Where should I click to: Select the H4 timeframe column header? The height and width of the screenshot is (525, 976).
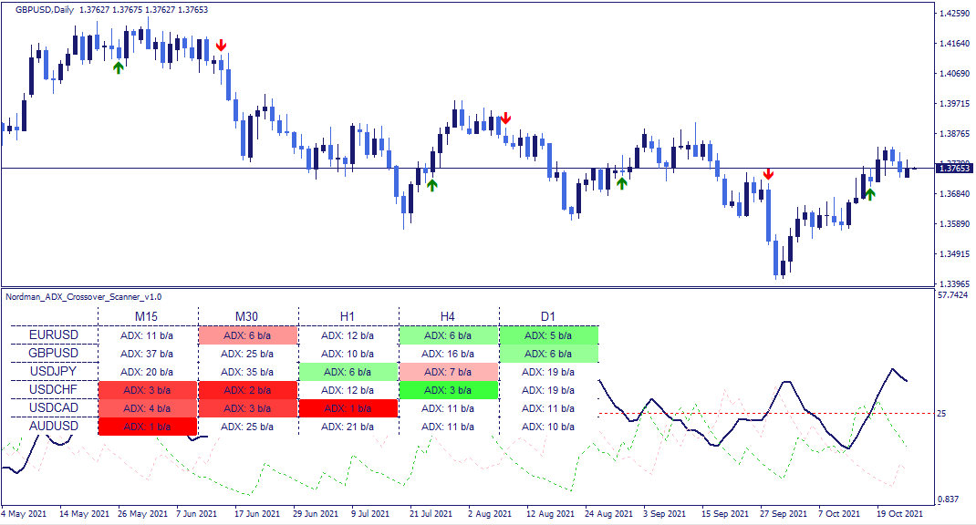pyautogui.click(x=447, y=316)
